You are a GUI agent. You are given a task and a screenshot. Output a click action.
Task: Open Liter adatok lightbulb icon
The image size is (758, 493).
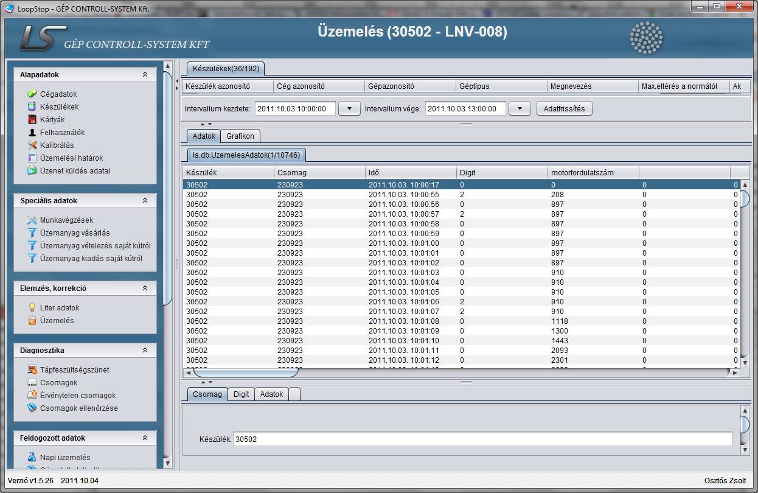point(32,308)
